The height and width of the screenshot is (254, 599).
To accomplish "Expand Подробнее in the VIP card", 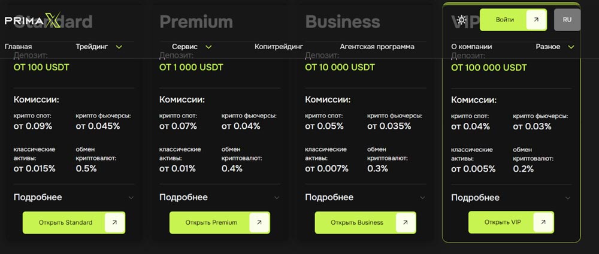I will 511,198.
